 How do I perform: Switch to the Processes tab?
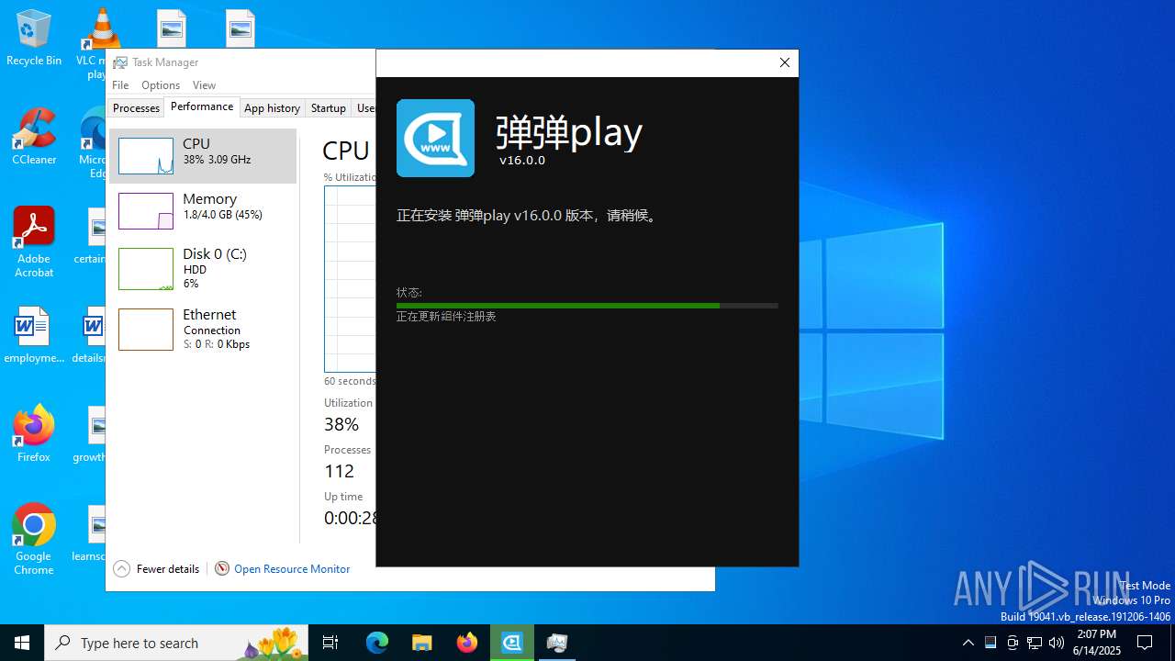click(x=136, y=107)
